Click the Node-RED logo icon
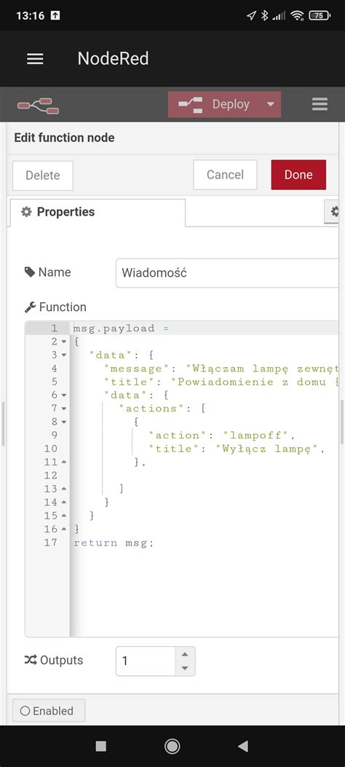This screenshot has width=345, height=767. tap(38, 105)
